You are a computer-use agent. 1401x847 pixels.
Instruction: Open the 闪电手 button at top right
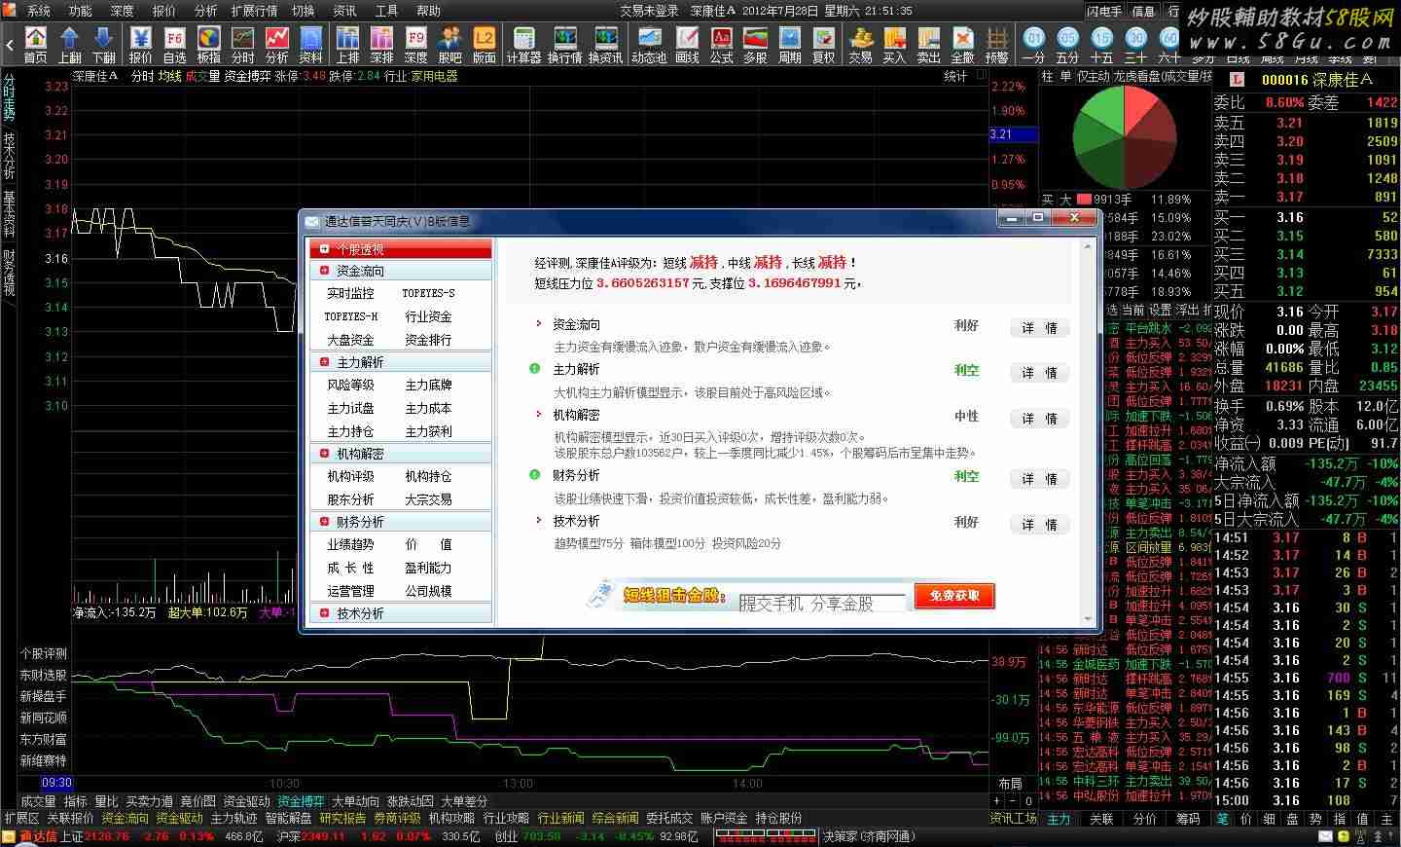click(1104, 11)
